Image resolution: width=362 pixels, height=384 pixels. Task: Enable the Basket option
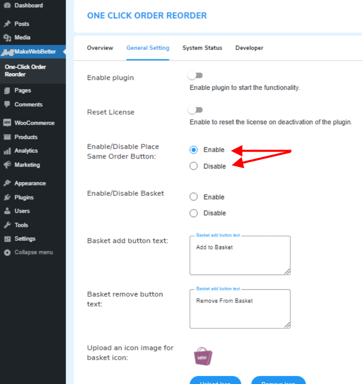tap(193, 197)
